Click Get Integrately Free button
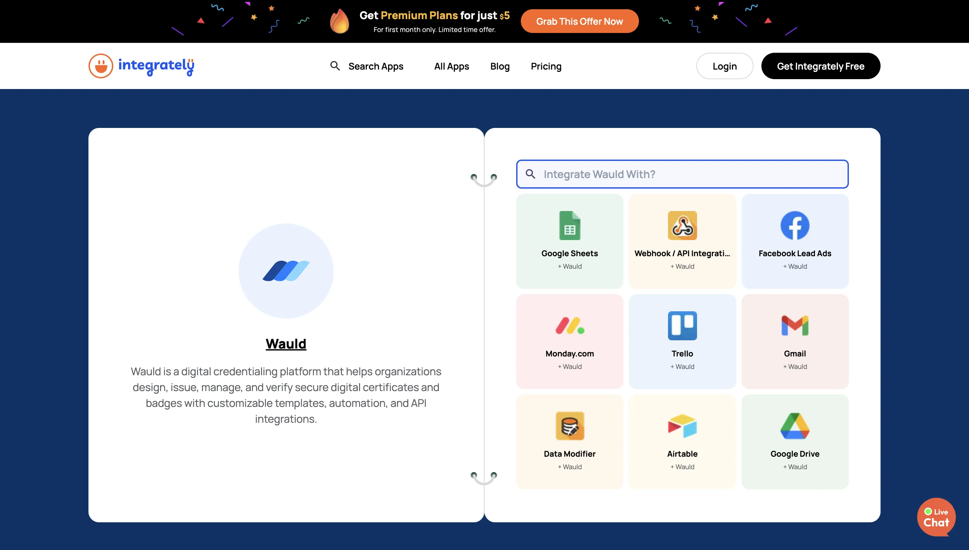969x550 pixels. pos(820,66)
